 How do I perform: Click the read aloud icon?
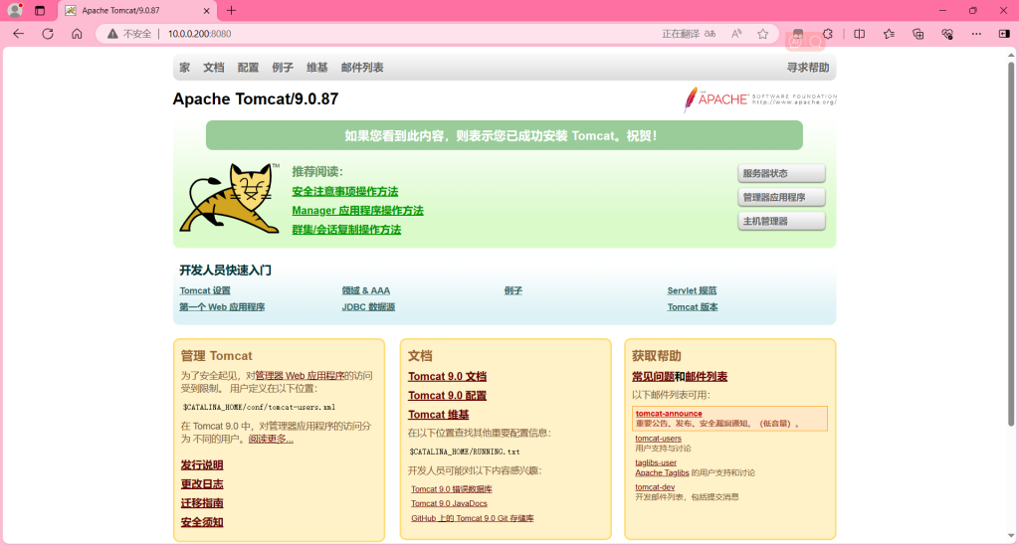pos(736,34)
